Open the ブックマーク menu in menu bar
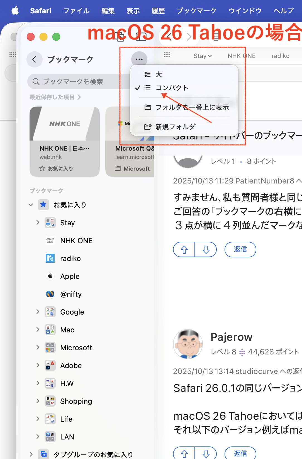The height and width of the screenshot is (459, 302). (197, 11)
